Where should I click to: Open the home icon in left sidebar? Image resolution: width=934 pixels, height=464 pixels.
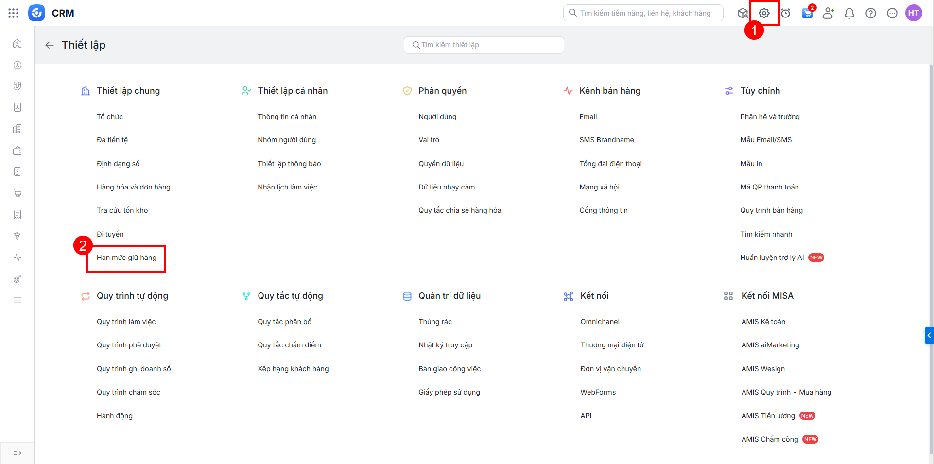click(17, 44)
